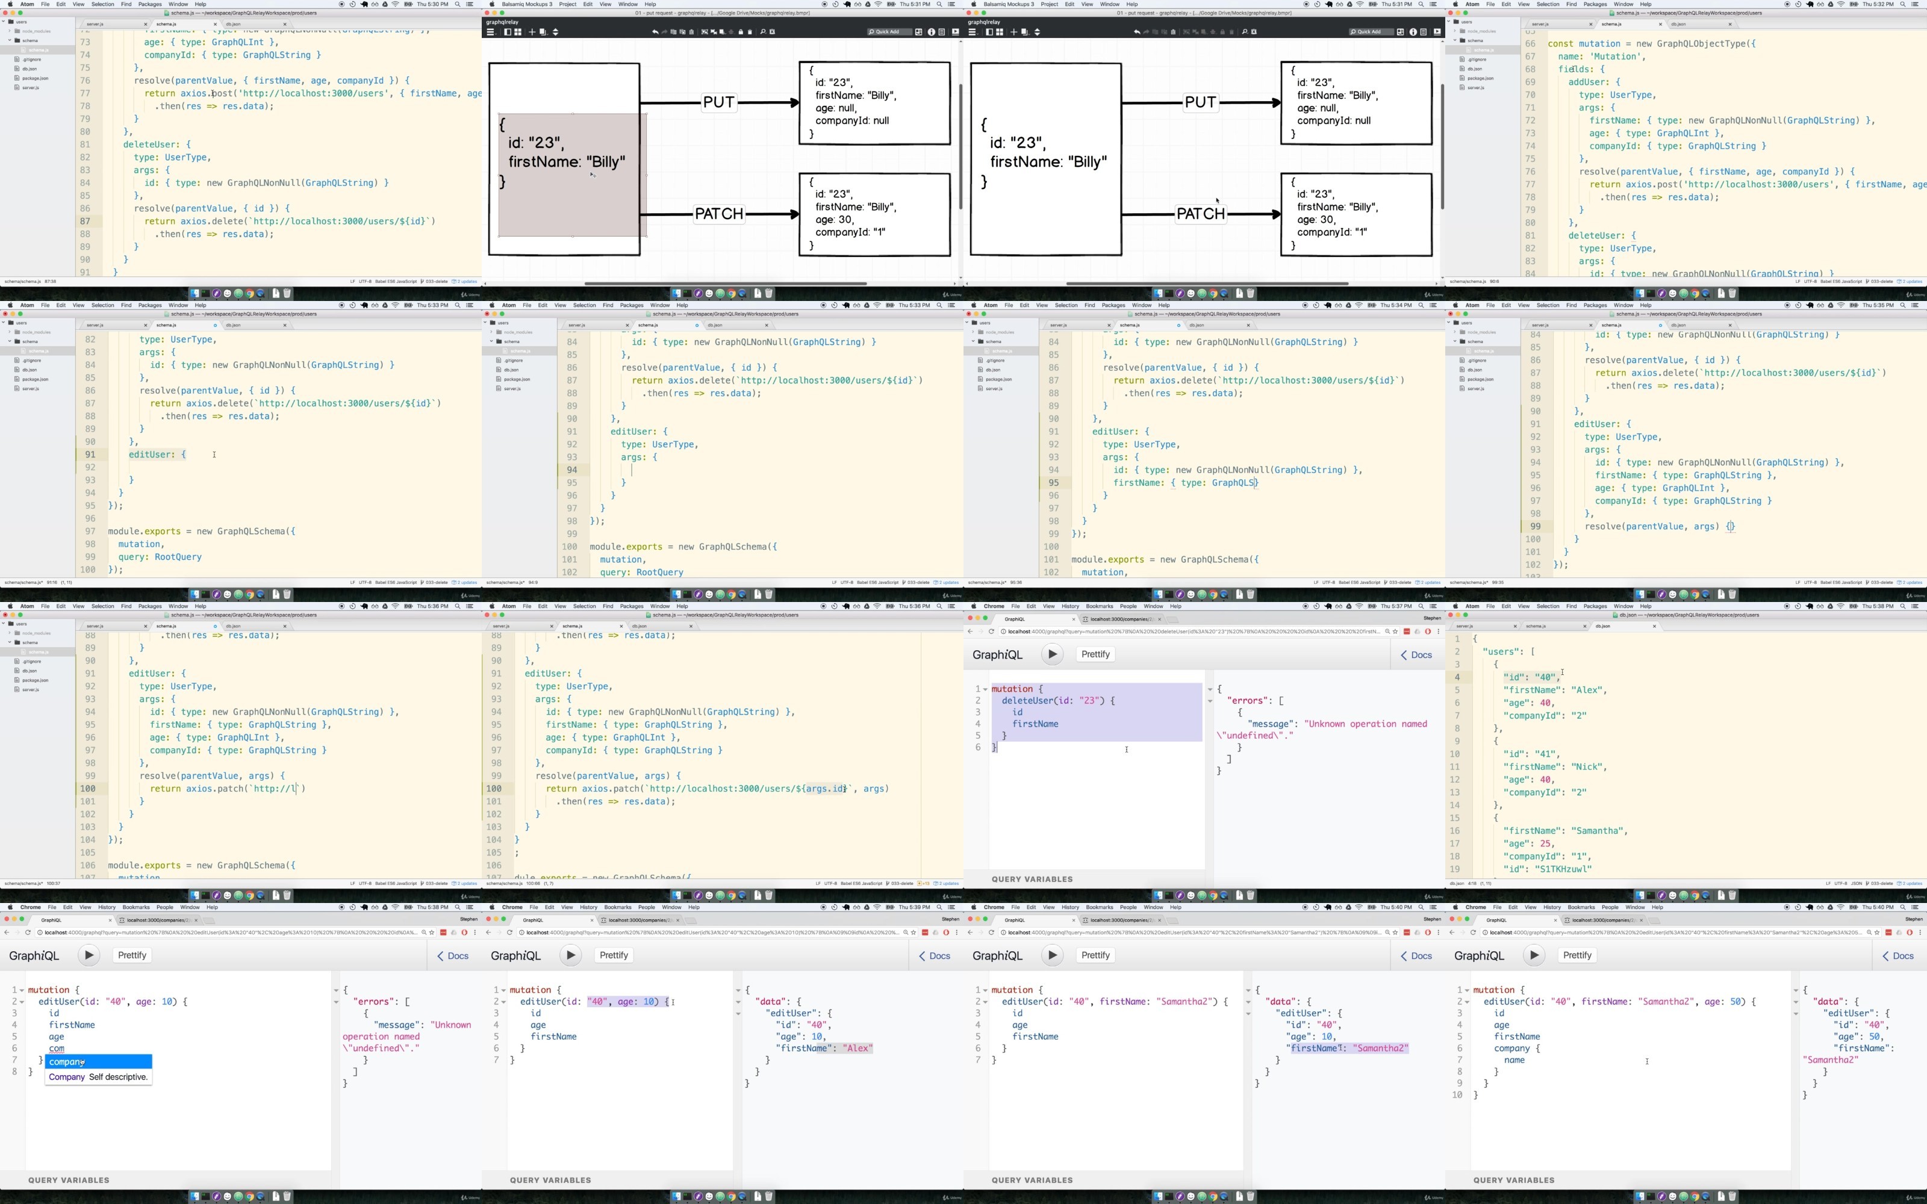The height and width of the screenshot is (1204, 1927).
Task: Click bookmark star in Chrome window showing deleteUser mutation
Action: click(x=1395, y=631)
